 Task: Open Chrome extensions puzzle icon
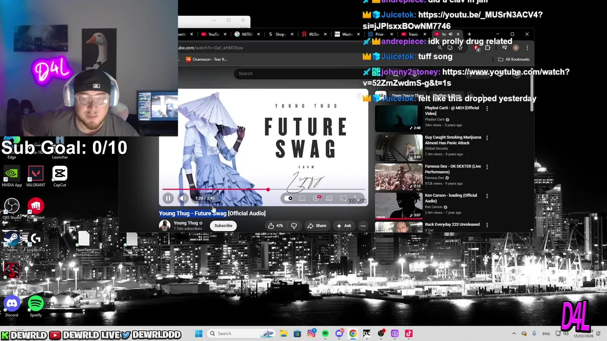tap(487, 48)
